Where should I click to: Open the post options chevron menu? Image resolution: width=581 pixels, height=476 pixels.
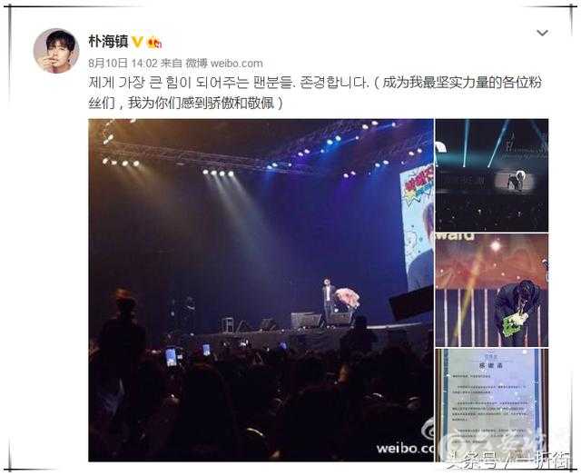click(542, 33)
